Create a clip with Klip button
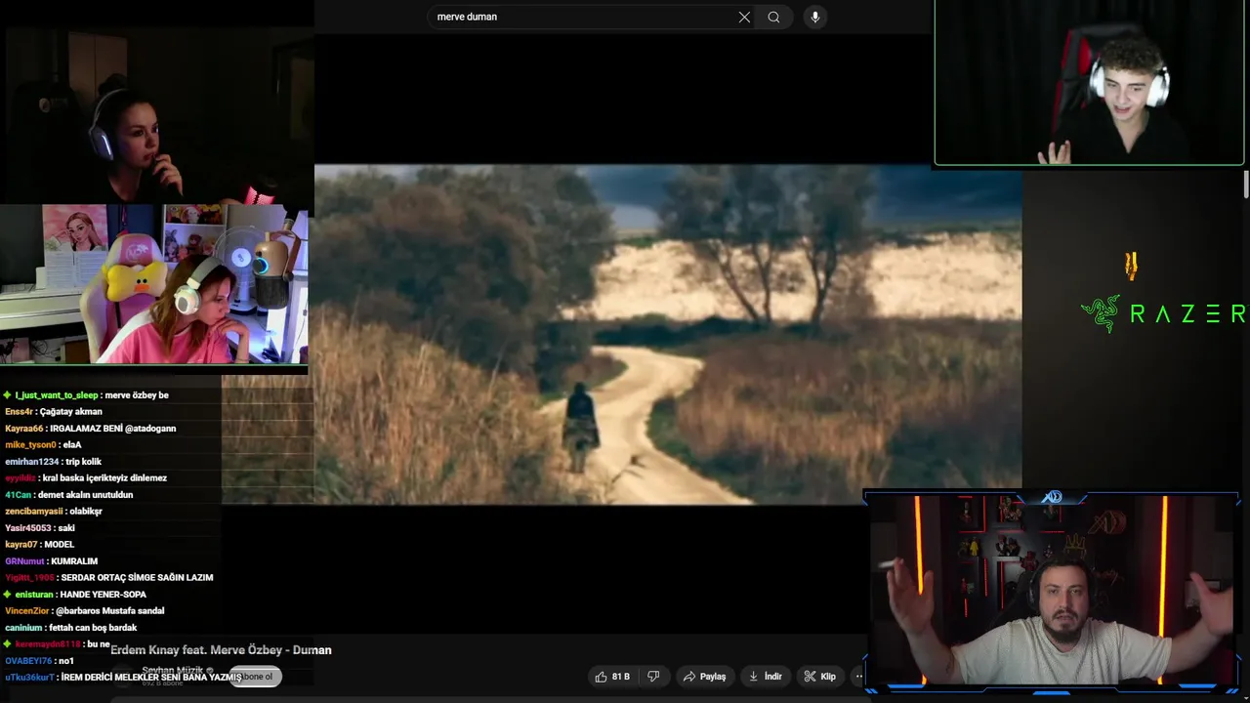 tap(819, 677)
